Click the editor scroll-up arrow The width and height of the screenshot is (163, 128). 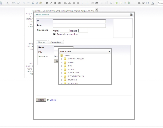[x=96, y=10]
